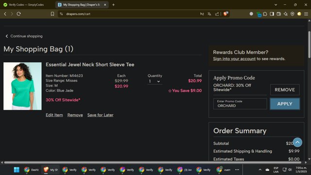Viewport: 311px width, 175px height.
Task: Expand hidden system tray icons chevron
Action: tap(260, 170)
